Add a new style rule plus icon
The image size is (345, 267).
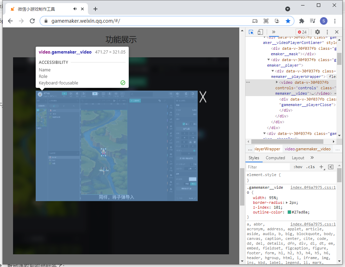[322, 167]
